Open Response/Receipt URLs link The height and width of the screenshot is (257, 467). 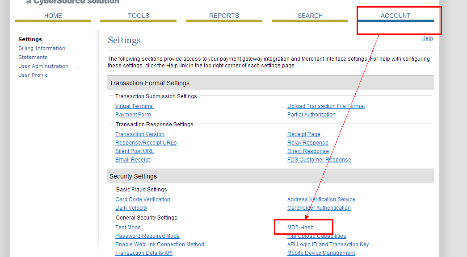[x=146, y=143]
